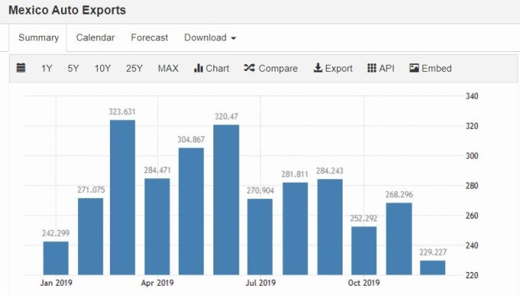The width and height of the screenshot is (520, 295).
Task: Click the Compare shuffle-arrows option
Action: click(271, 68)
